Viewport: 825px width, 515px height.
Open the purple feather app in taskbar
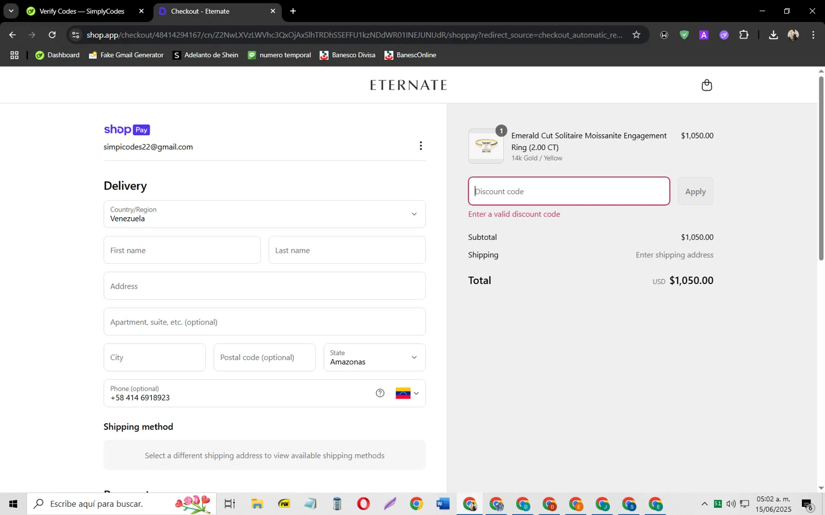(390, 503)
